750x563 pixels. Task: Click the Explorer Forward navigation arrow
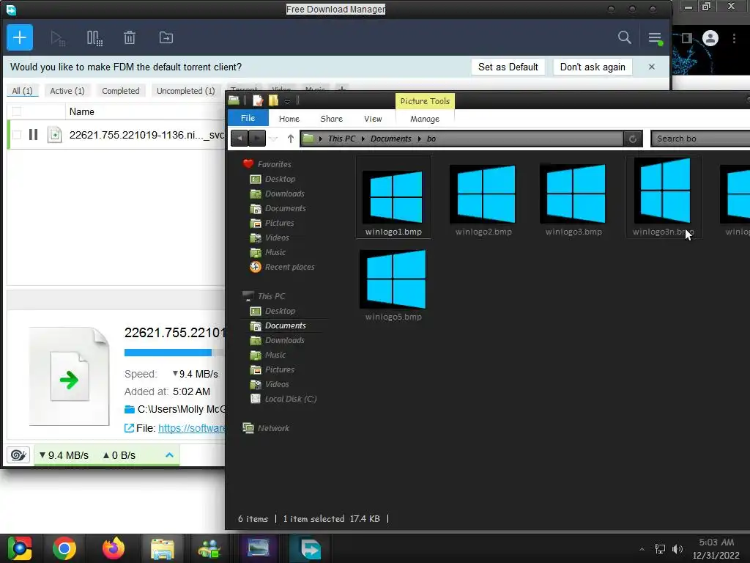(257, 139)
